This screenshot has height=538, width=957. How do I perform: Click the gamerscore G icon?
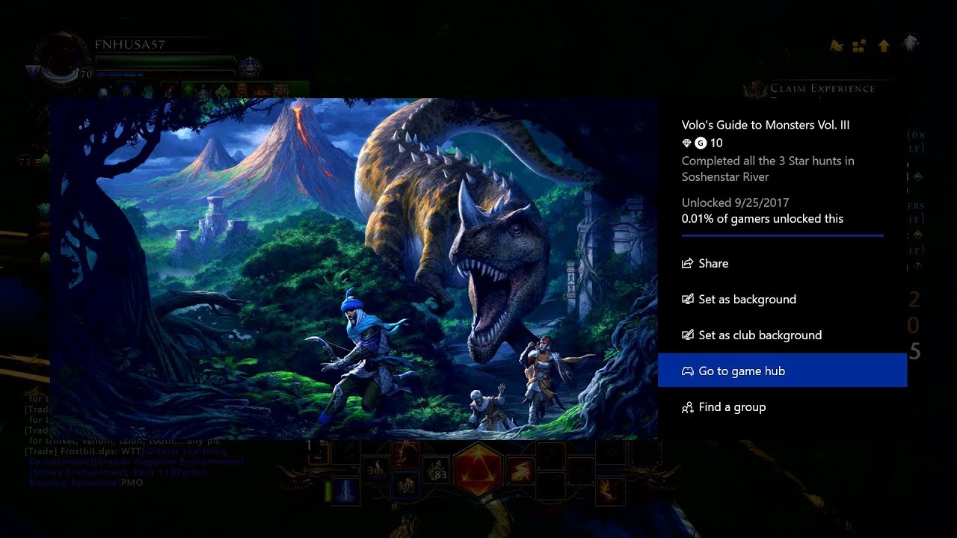click(x=701, y=143)
